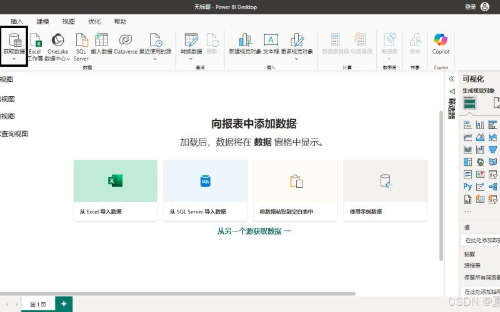The width and height of the screenshot is (500, 312).
Task: Click the 最近使用的源 icon
Action: click(x=156, y=40)
